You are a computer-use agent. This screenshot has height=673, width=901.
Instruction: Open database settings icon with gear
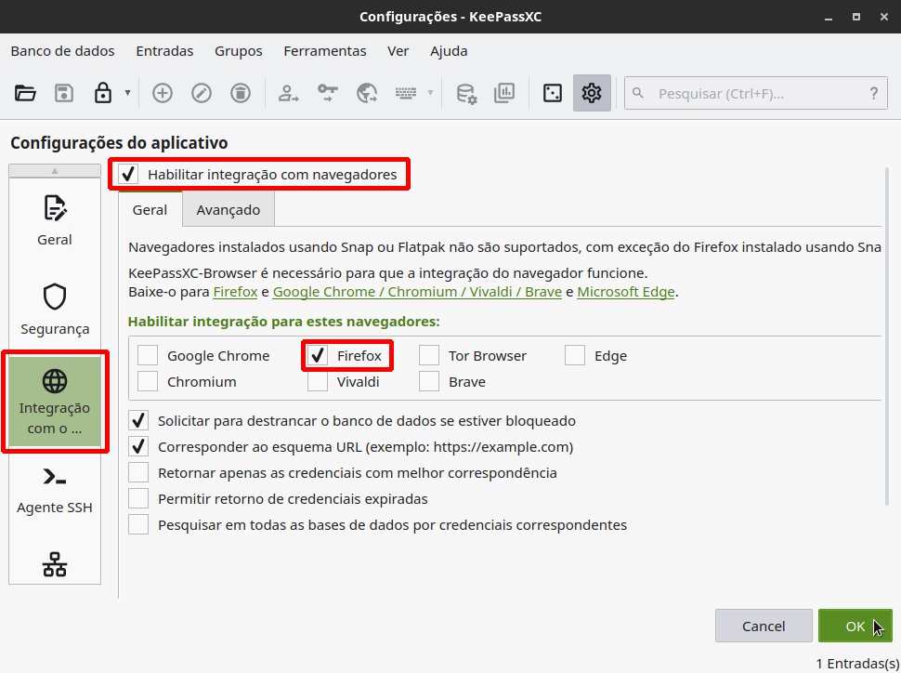(x=466, y=93)
